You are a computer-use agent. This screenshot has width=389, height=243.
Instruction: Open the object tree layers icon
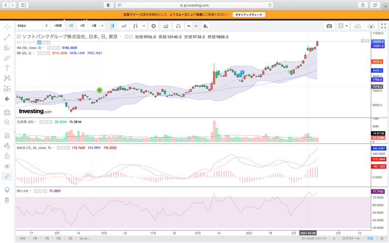pos(7,190)
